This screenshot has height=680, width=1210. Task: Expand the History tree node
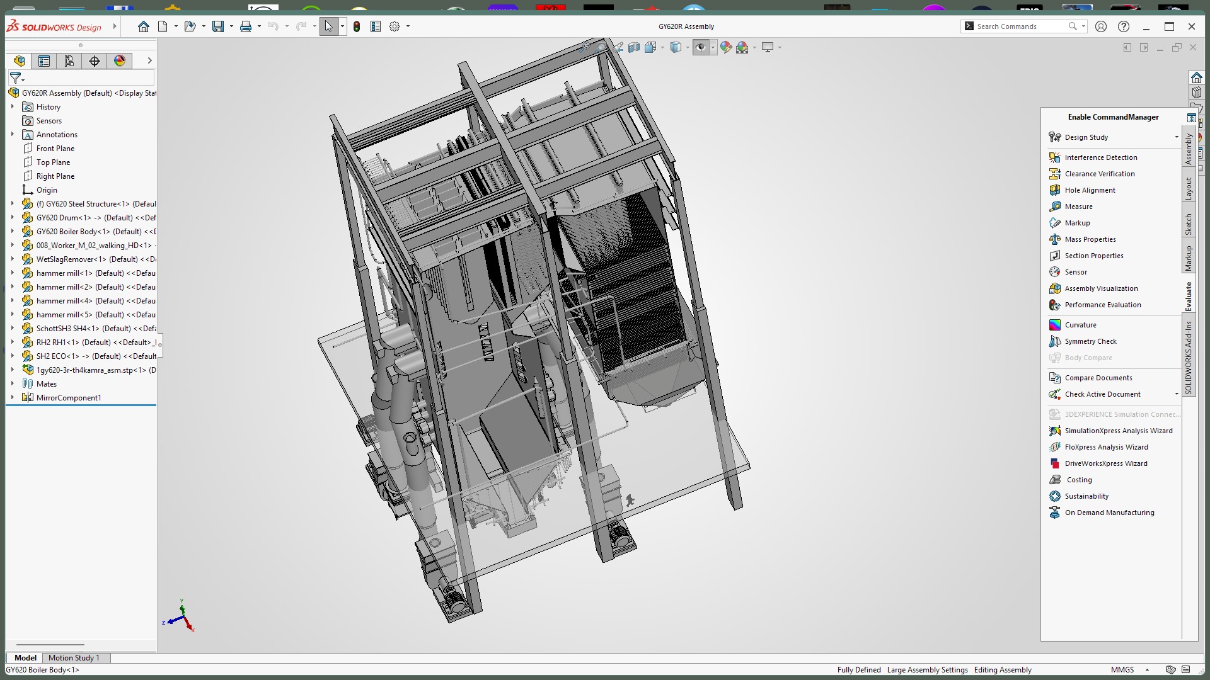coord(13,107)
